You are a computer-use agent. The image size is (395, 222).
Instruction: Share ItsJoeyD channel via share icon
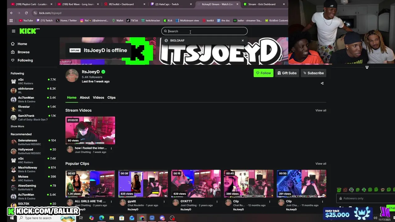pyautogui.click(x=322, y=83)
